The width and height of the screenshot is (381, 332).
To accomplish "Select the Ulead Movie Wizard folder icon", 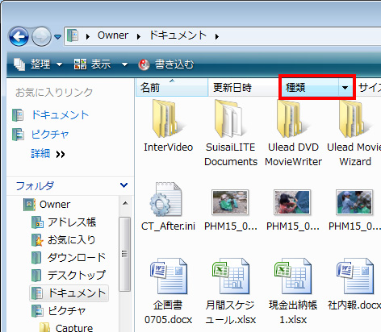I will pyautogui.click(x=354, y=118).
